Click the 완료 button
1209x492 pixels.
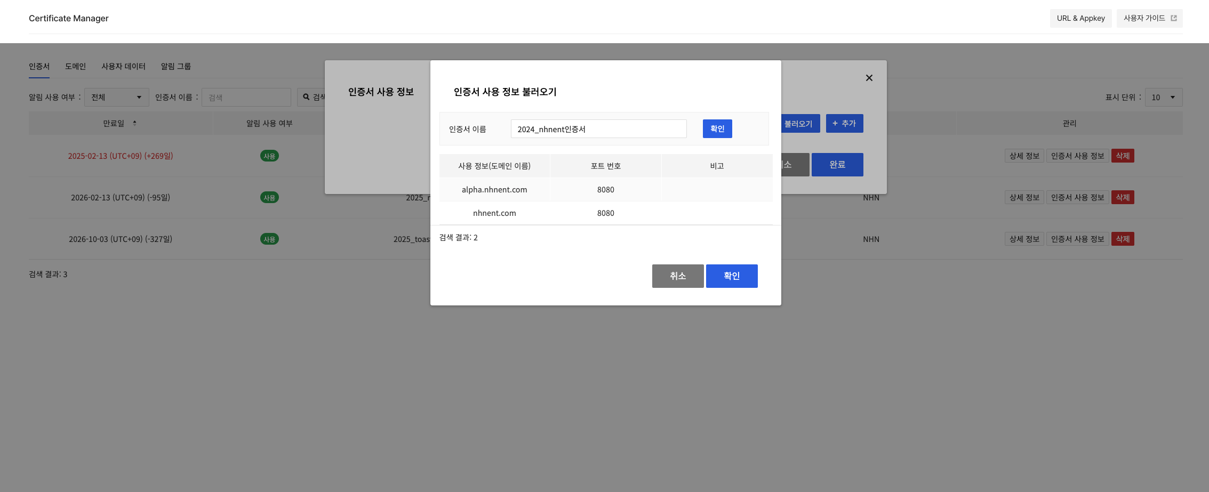pos(837,165)
